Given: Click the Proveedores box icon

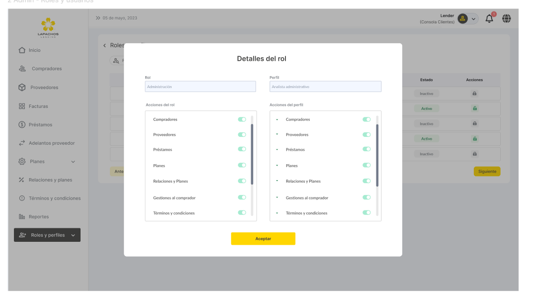Looking at the screenshot, I should 22,88.
